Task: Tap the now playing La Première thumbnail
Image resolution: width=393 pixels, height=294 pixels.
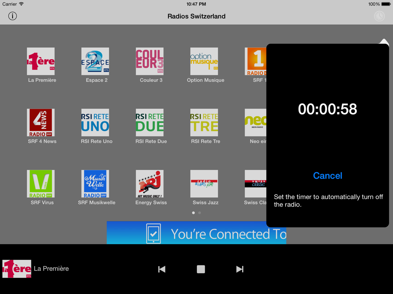Action: 17,269
